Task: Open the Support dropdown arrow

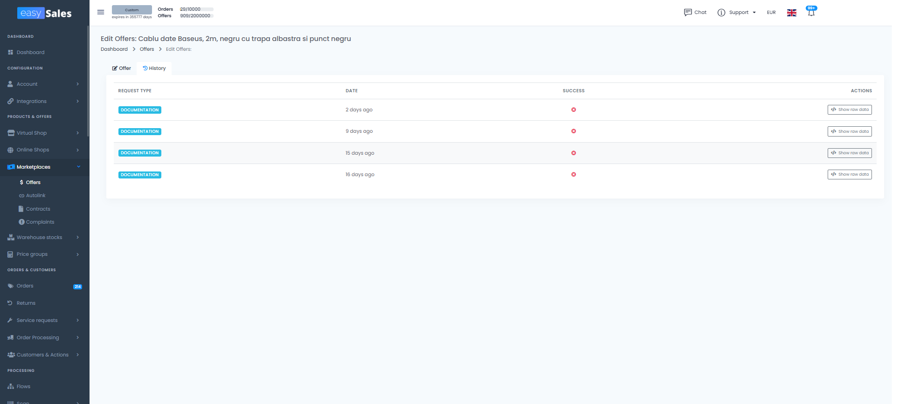Action: coord(754,13)
